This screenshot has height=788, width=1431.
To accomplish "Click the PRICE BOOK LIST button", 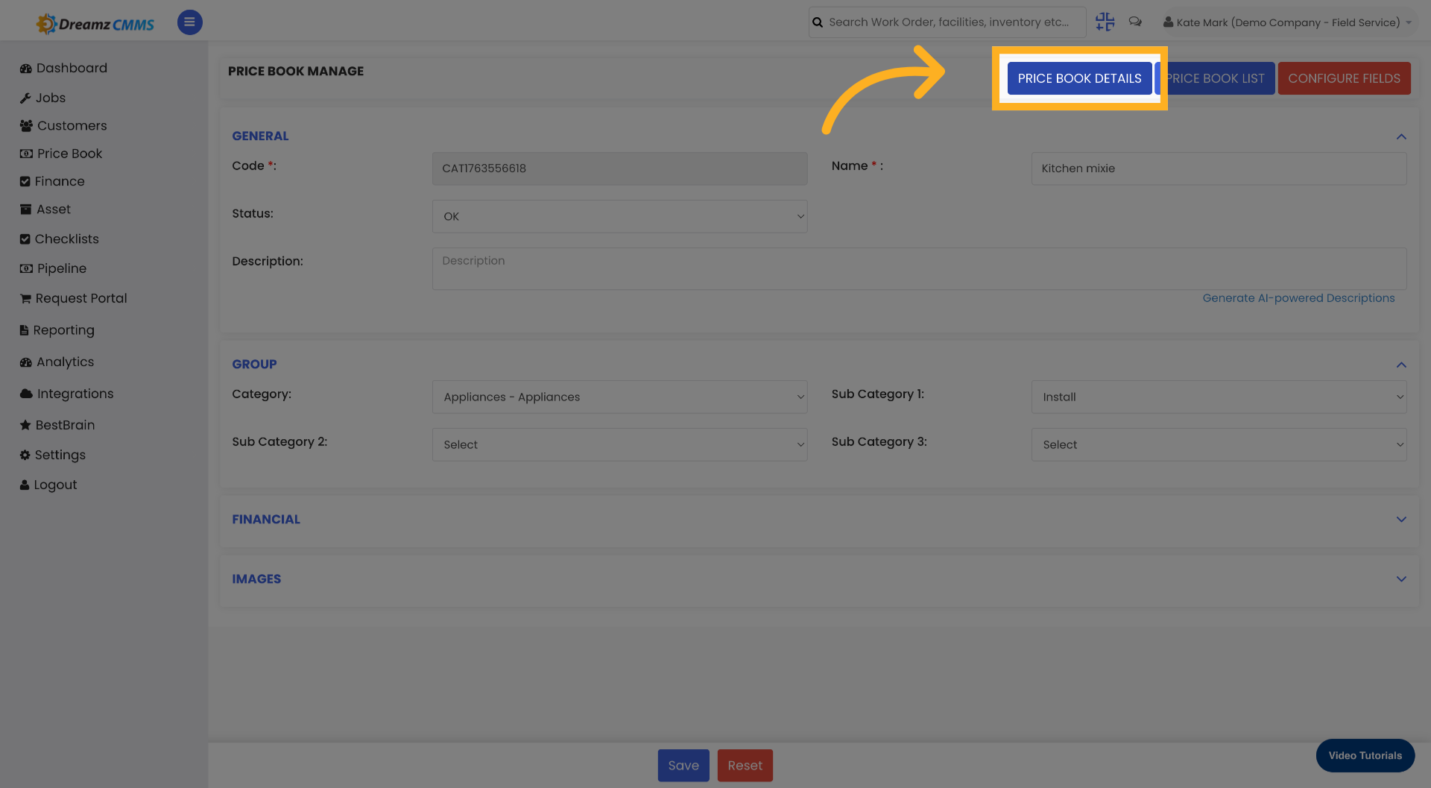I will pyautogui.click(x=1216, y=78).
